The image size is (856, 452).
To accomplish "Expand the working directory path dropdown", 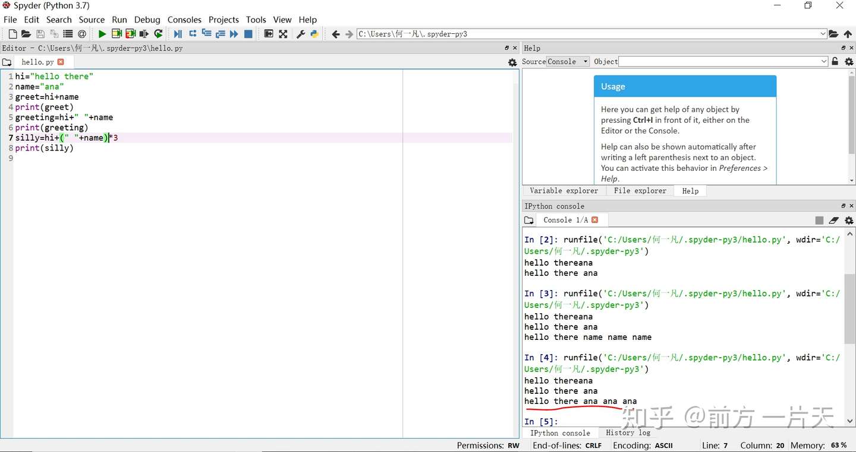I will click(x=823, y=34).
